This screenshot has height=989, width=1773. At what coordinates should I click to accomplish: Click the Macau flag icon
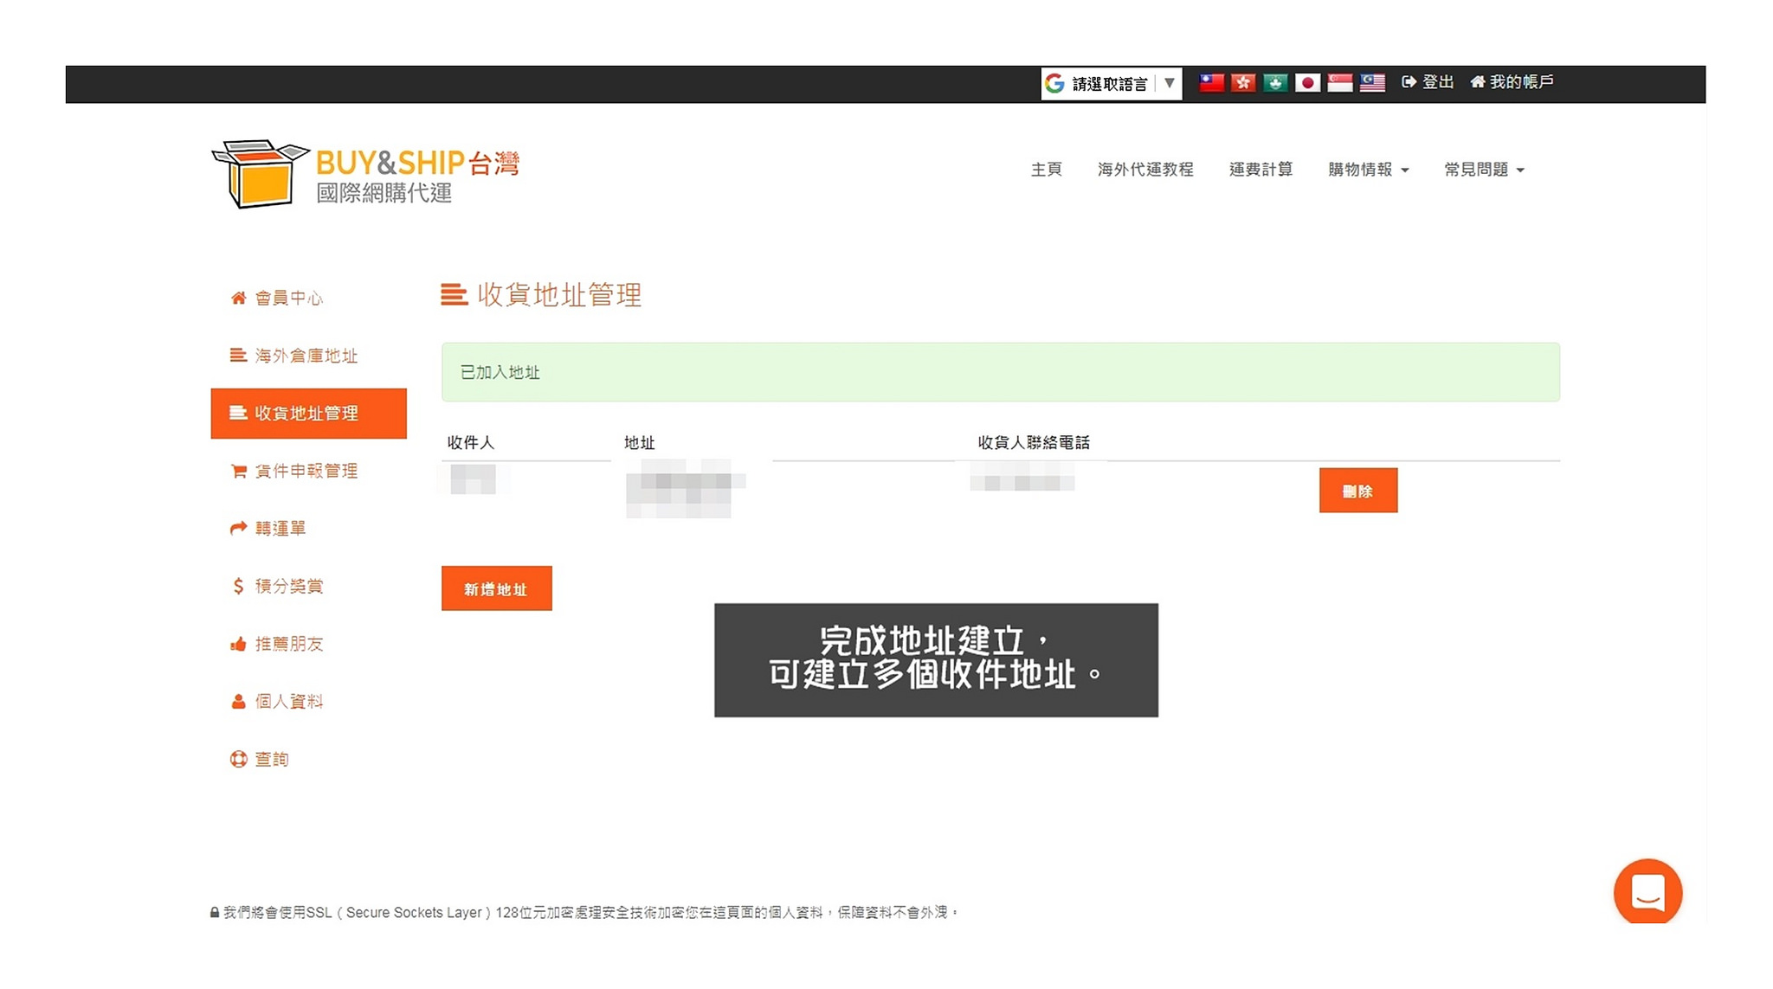[x=1274, y=82]
